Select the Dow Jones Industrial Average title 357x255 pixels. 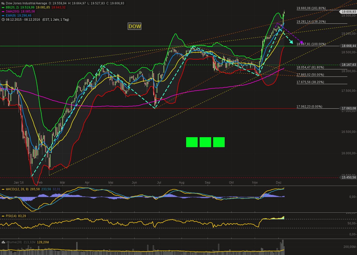(x=27, y=3)
